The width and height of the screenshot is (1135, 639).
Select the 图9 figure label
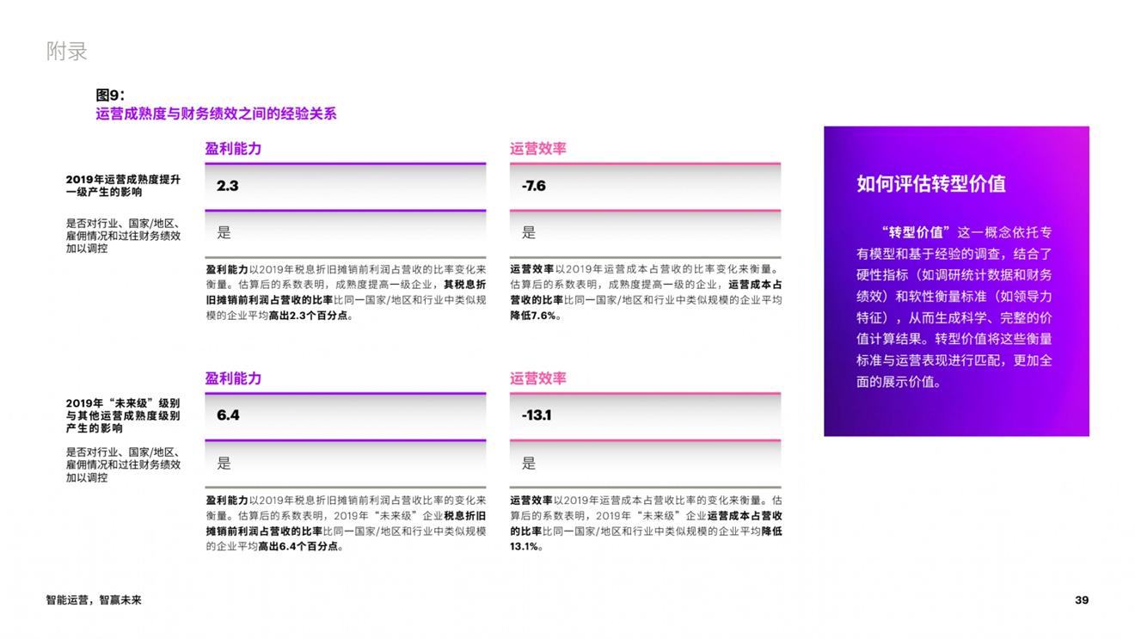(x=107, y=95)
